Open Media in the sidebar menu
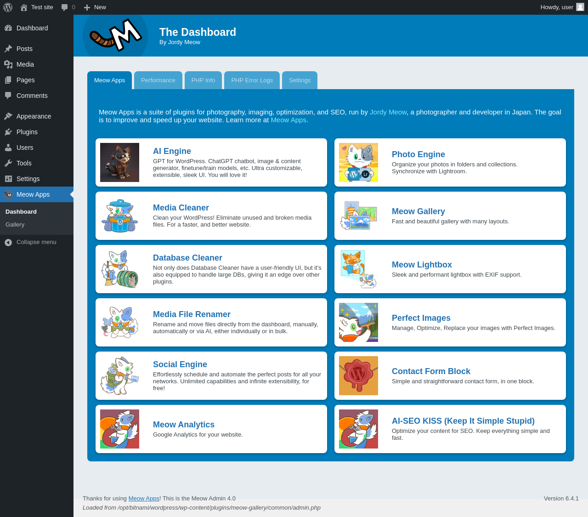 click(x=37, y=64)
